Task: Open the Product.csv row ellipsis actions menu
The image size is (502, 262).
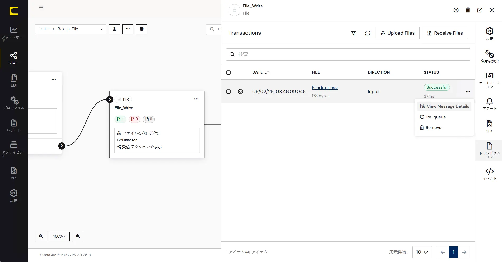Action: (x=468, y=92)
